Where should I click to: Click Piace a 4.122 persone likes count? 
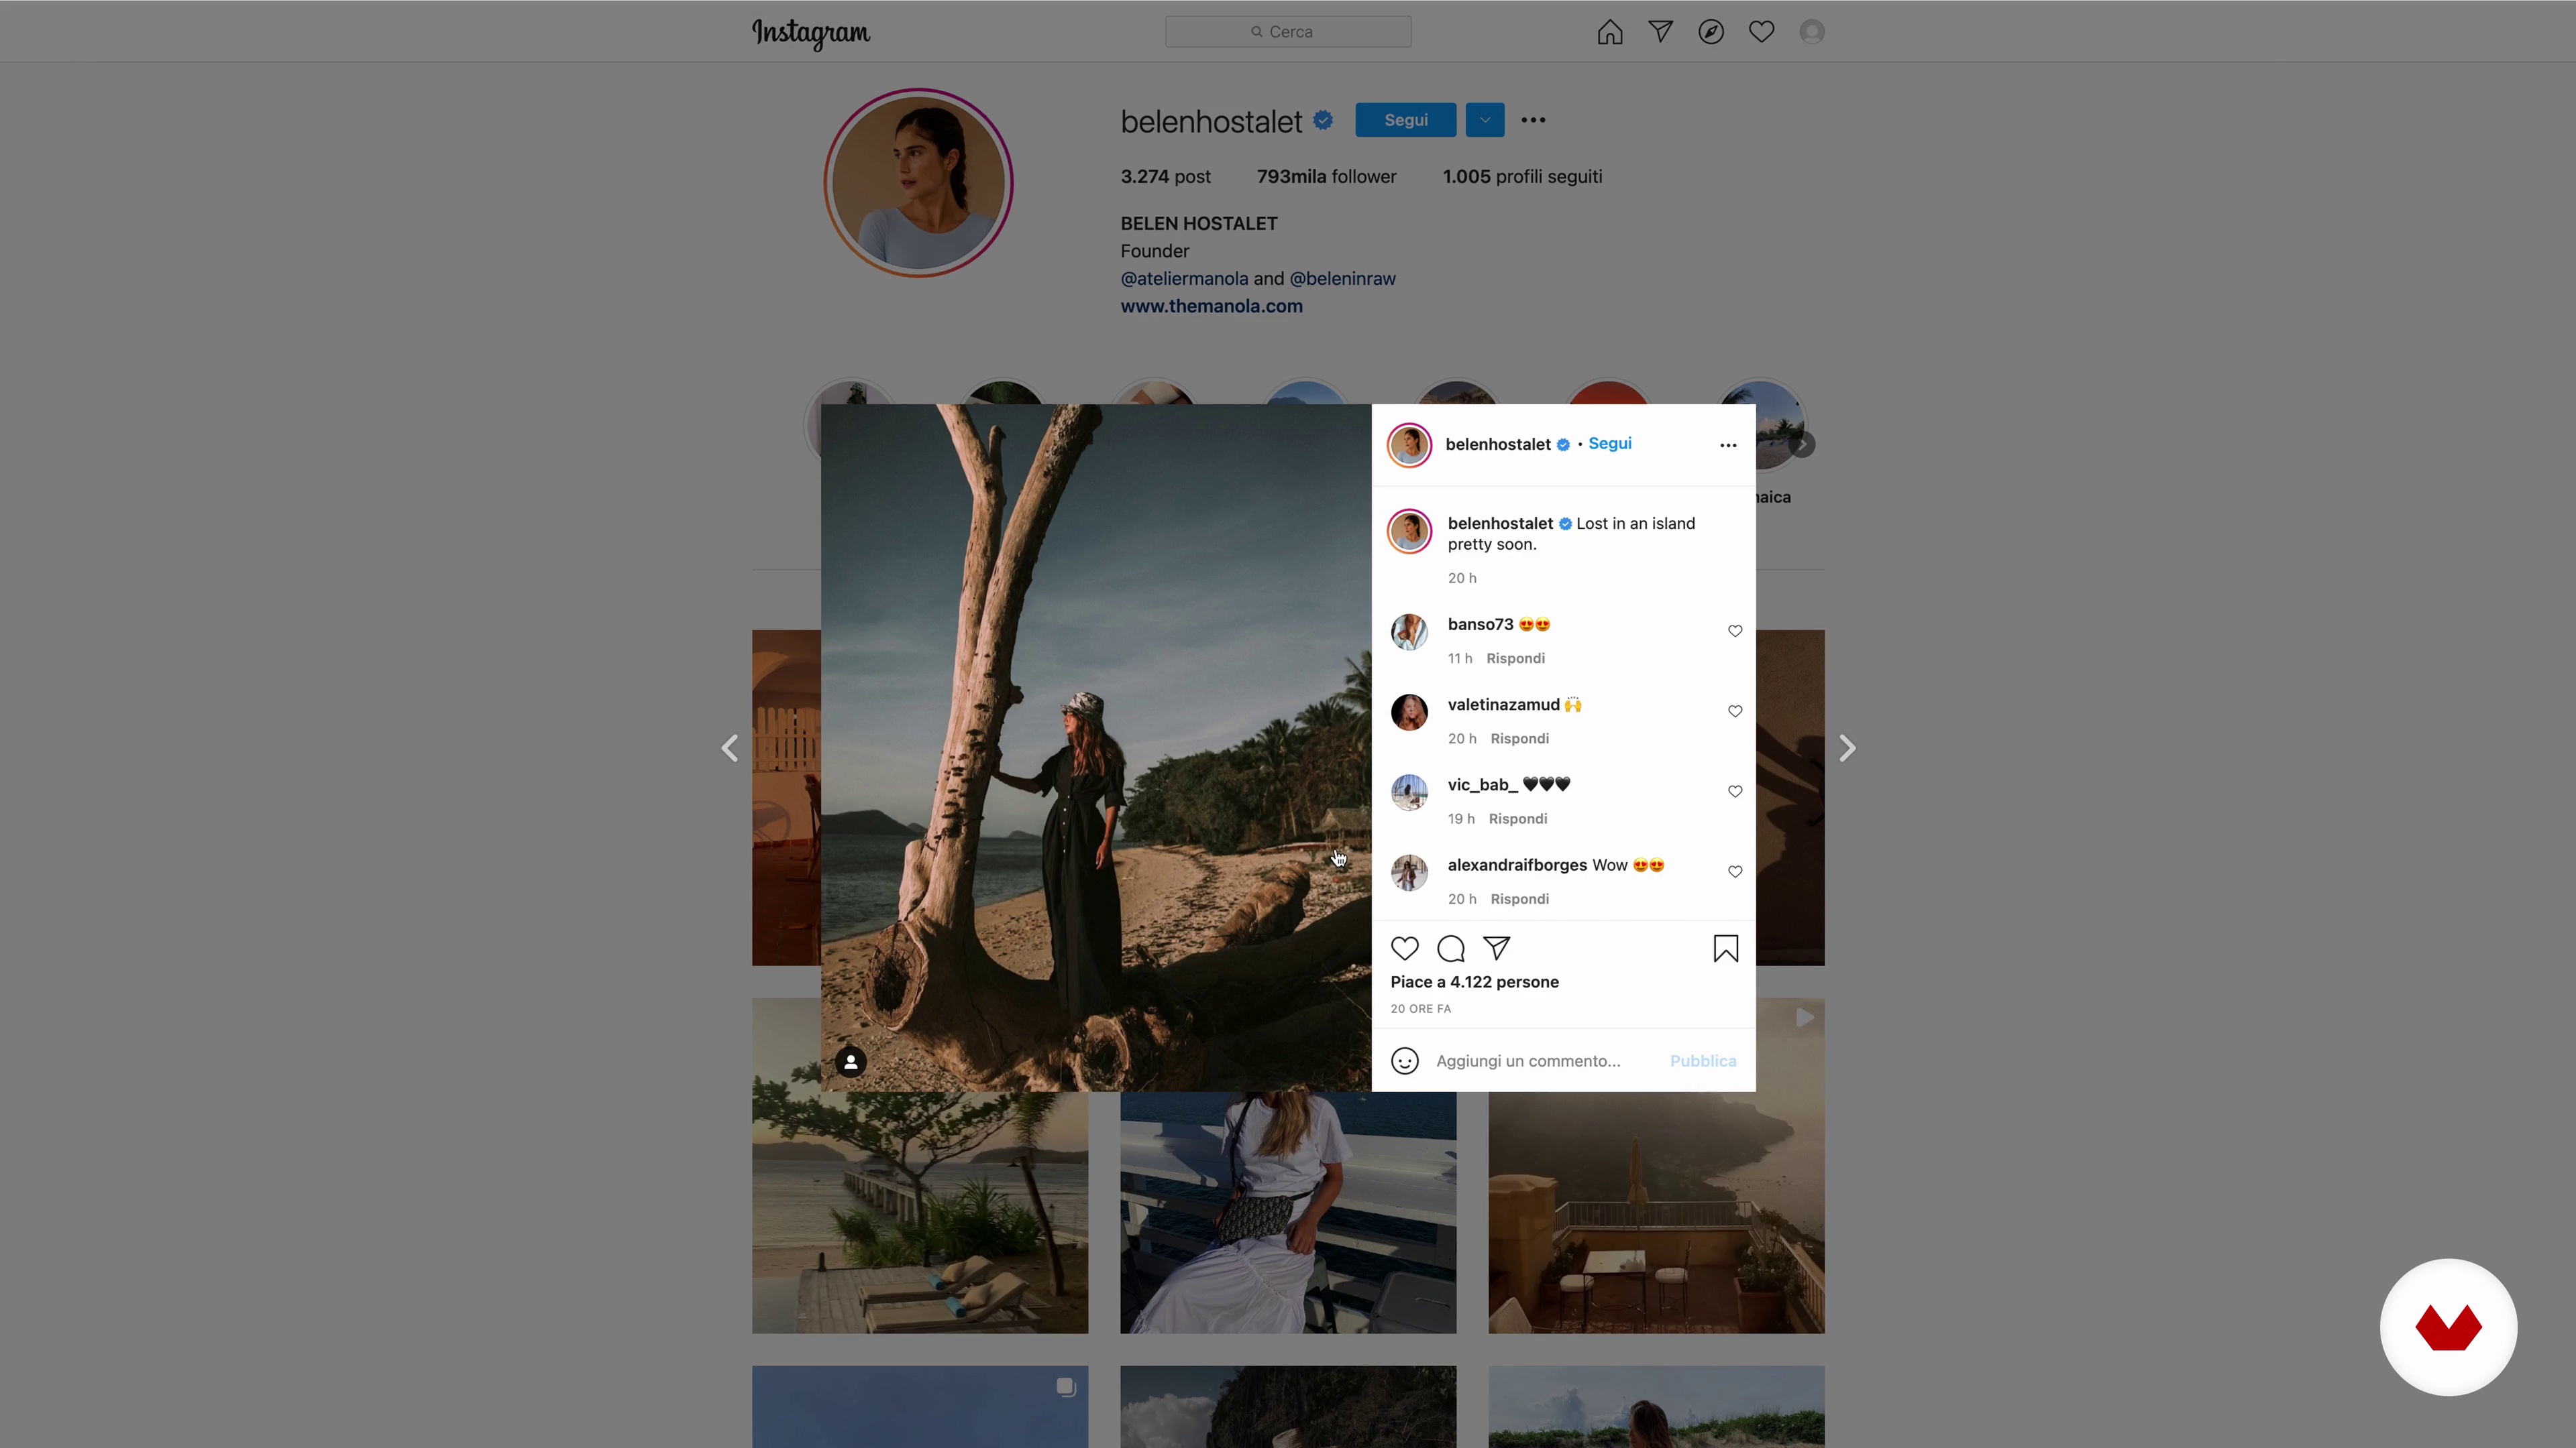[1474, 982]
